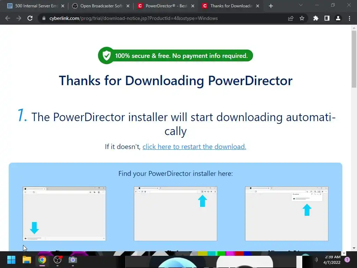Open a new tab with the plus button
This screenshot has width=357, height=268.
[x=271, y=6]
